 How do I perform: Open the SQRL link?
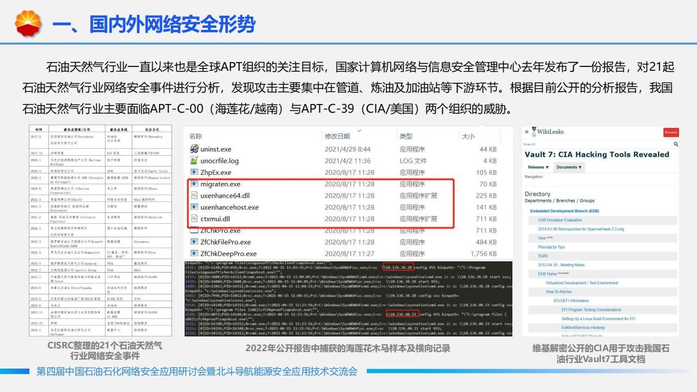[x=543, y=256]
